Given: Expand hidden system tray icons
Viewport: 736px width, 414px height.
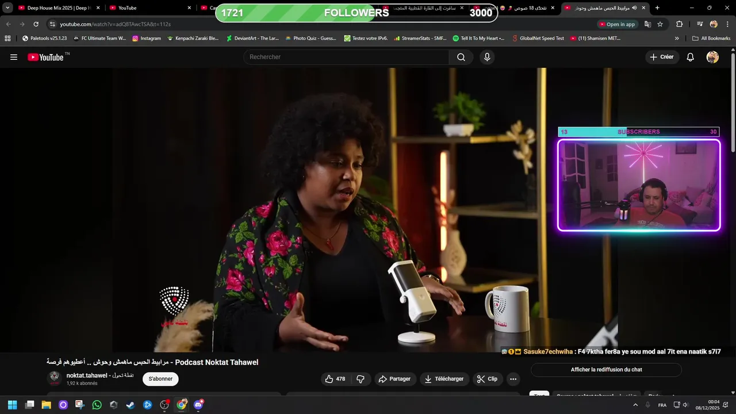Looking at the screenshot, I should [635, 405].
